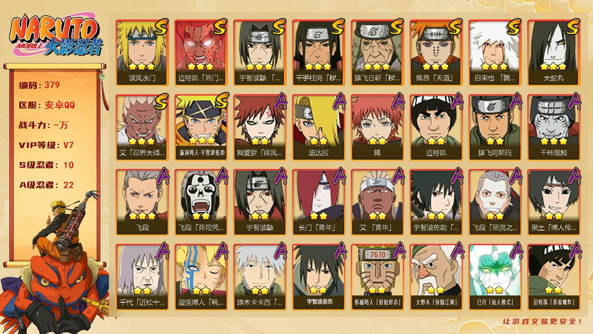Click the 大蛇丸 character portrait
The image size is (593, 334).
point(554,53)
